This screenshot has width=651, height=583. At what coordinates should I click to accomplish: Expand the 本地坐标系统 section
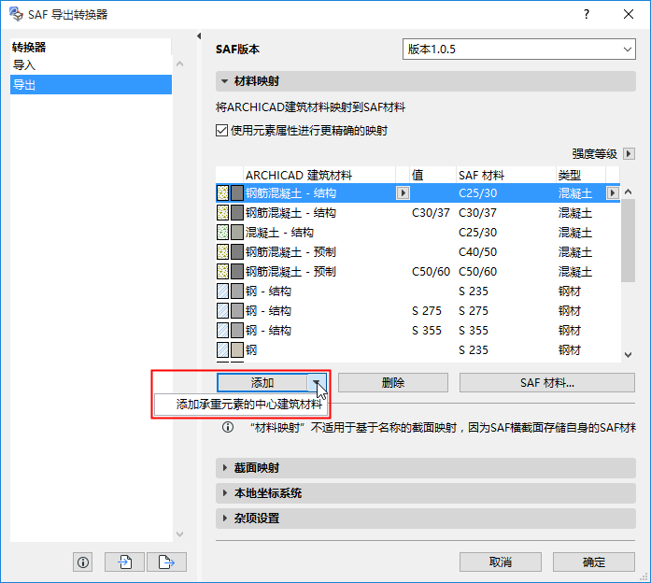coord(224,493)
